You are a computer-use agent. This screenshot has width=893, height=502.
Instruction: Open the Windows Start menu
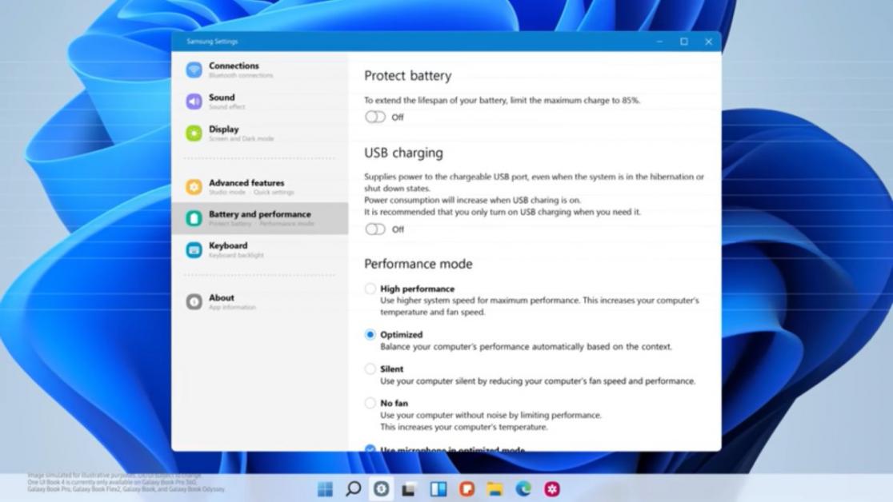325,489
